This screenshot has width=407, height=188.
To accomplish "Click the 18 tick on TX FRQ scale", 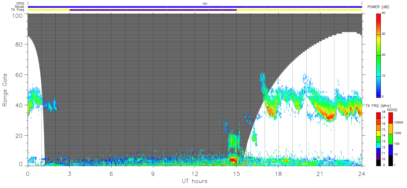I will (x=384, y=112).
